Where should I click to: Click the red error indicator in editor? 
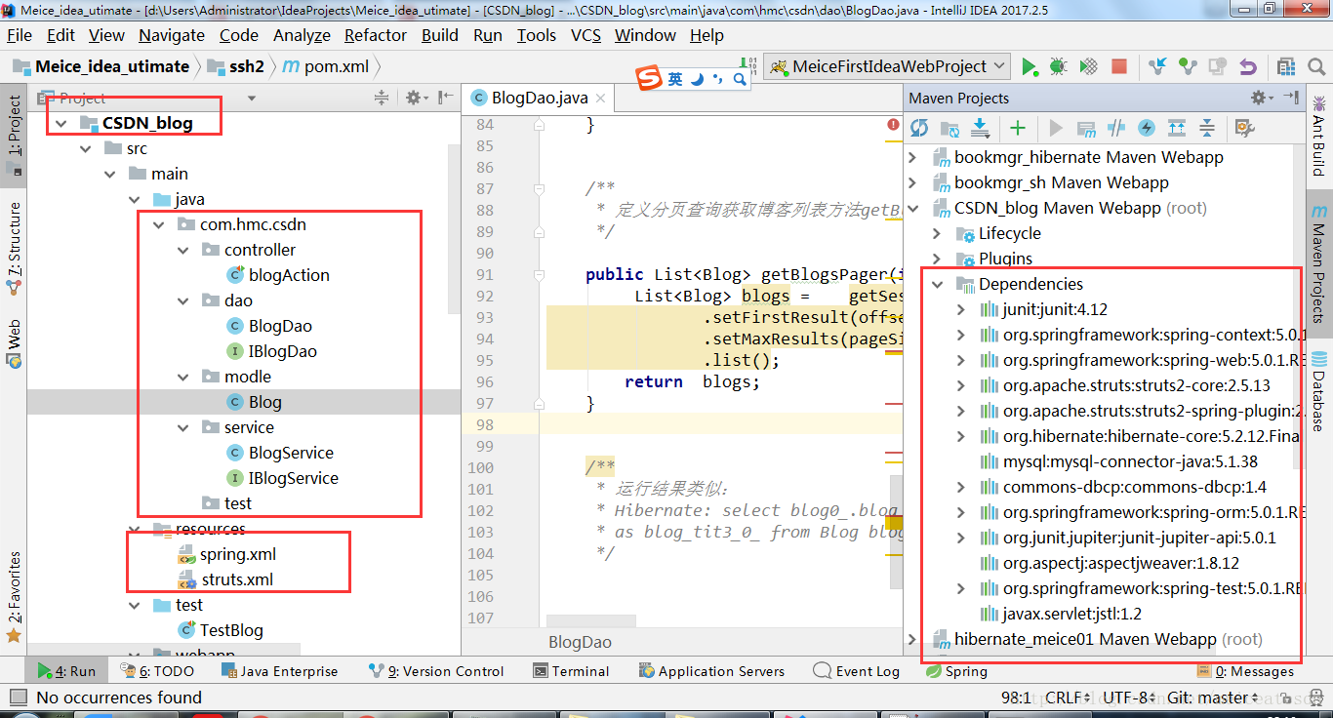(x=893, y=124)
